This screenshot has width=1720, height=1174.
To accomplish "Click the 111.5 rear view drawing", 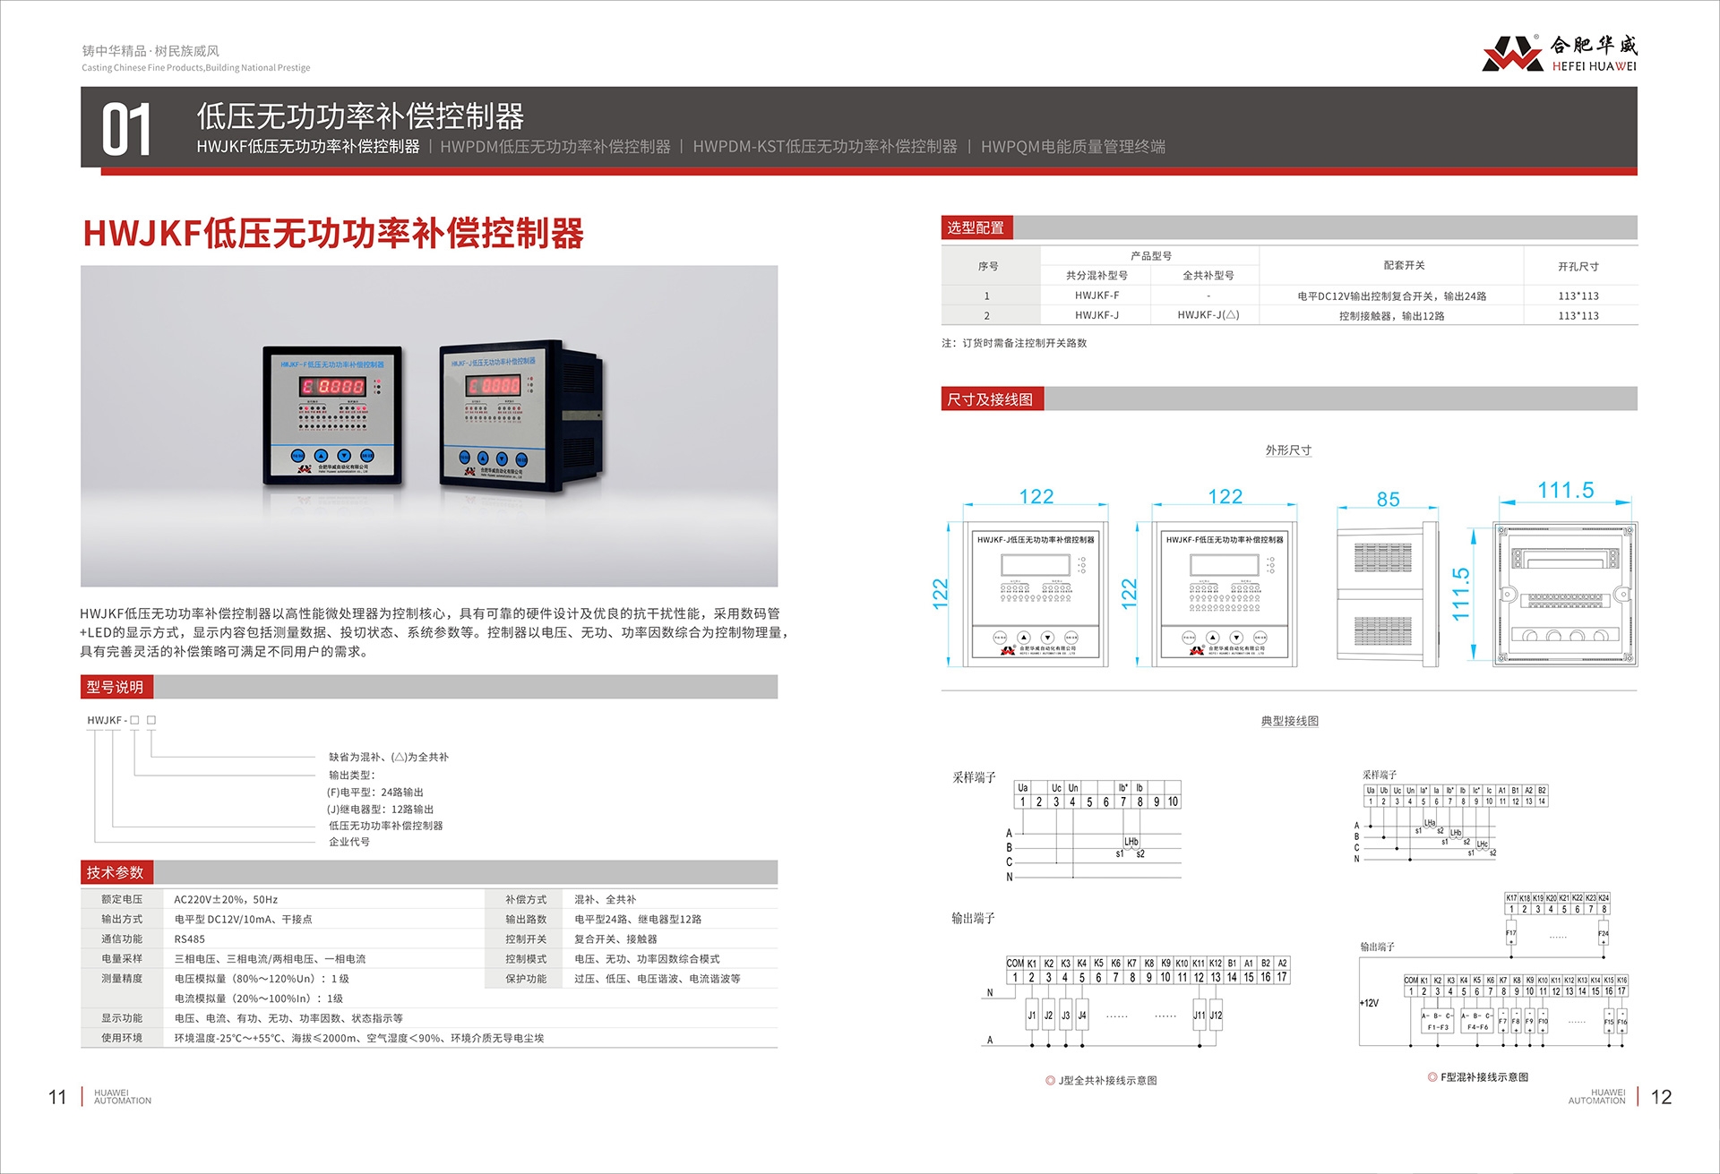I will pos(1564,595).
